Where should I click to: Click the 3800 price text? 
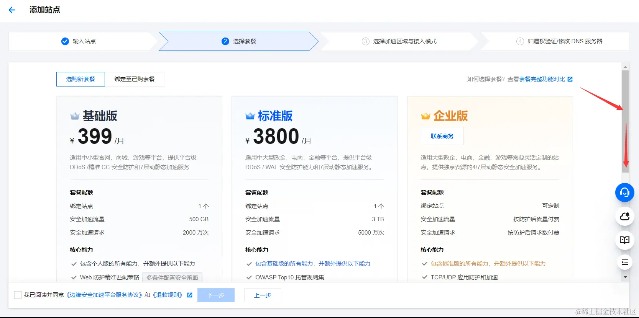click(x=276, y=137)
